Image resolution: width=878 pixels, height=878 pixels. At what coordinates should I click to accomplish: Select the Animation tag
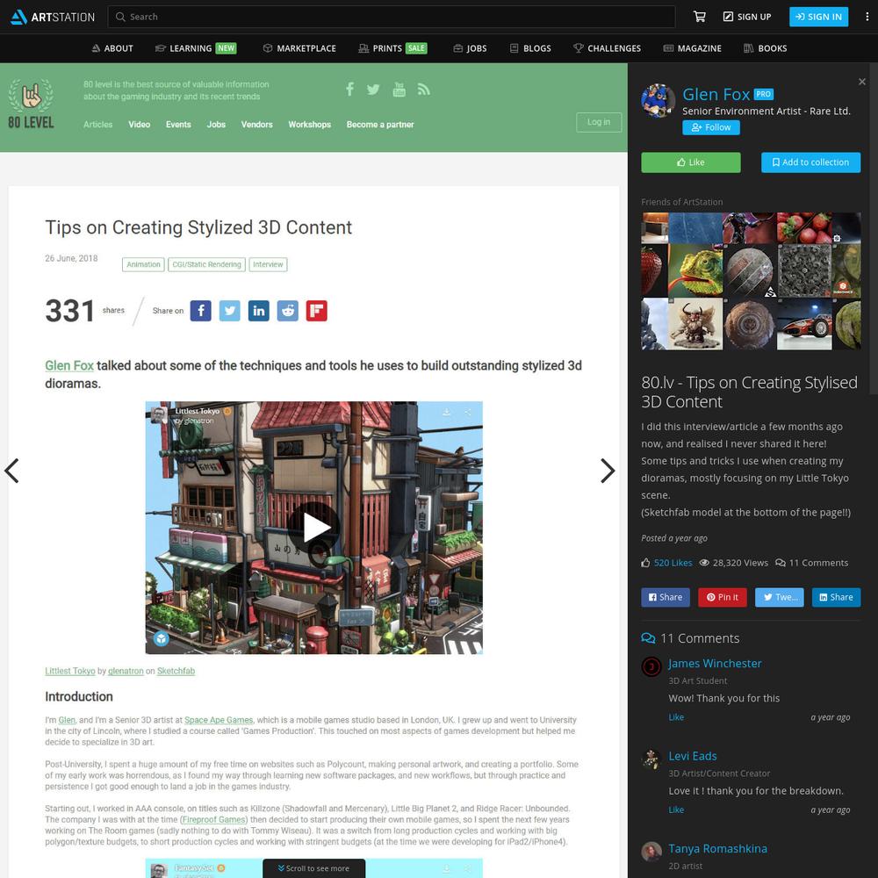coord(143,264)
